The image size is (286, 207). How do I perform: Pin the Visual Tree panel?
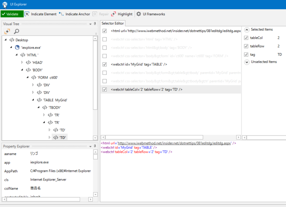point(95,24)
